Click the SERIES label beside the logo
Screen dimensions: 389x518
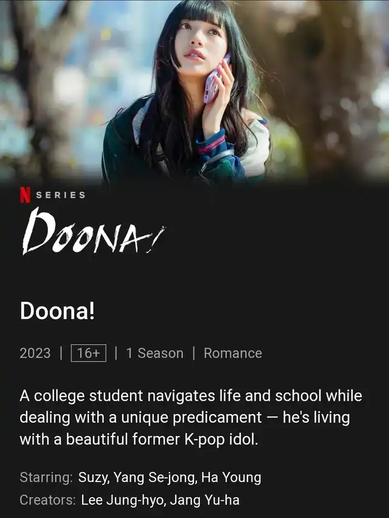click(61, 196)
